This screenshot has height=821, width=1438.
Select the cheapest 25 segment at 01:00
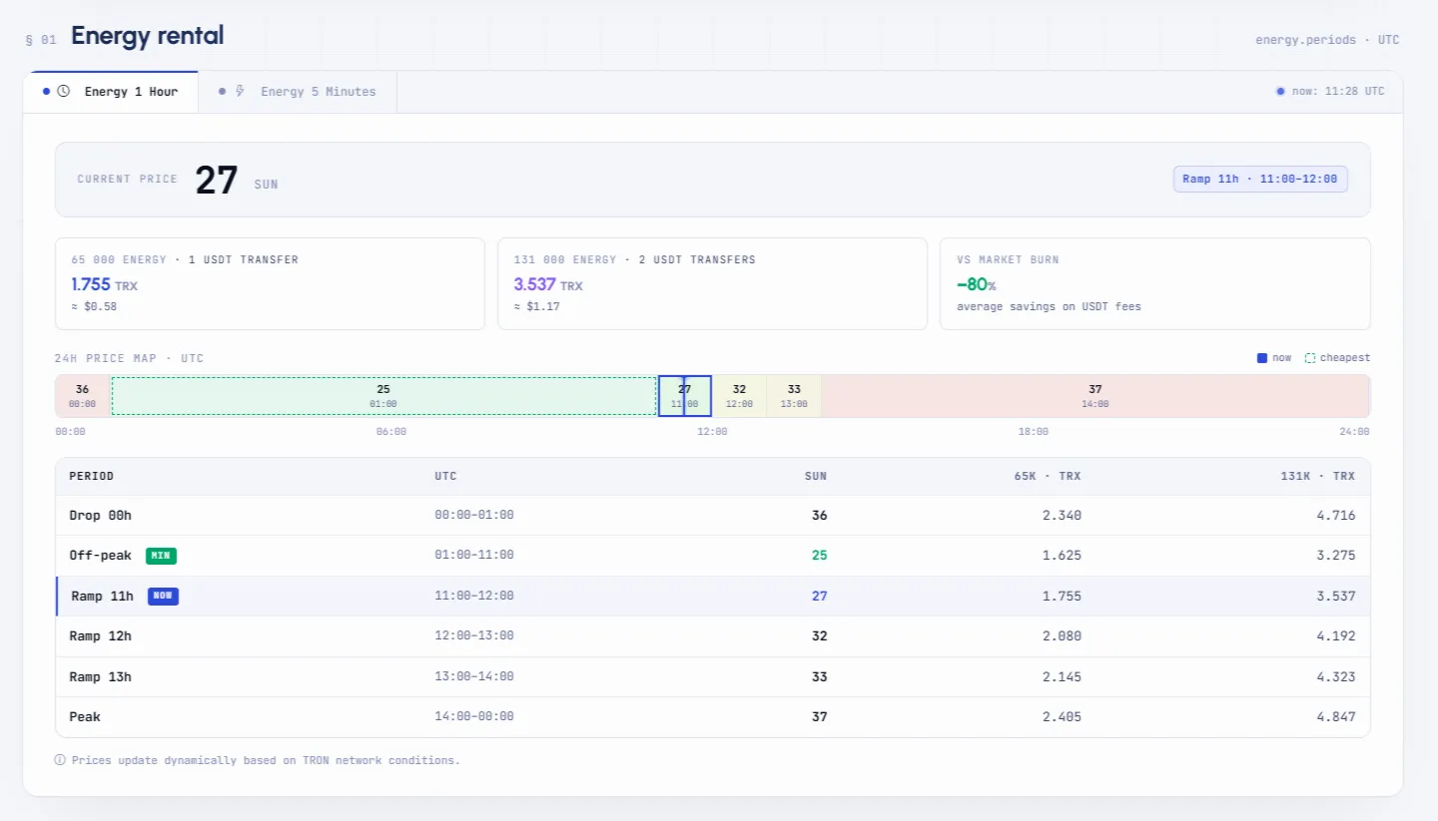[x=383, y=396]
